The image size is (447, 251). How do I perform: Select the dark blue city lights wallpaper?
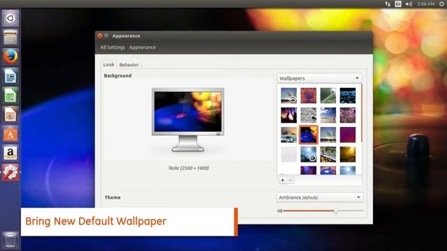(x=348, y=96)
